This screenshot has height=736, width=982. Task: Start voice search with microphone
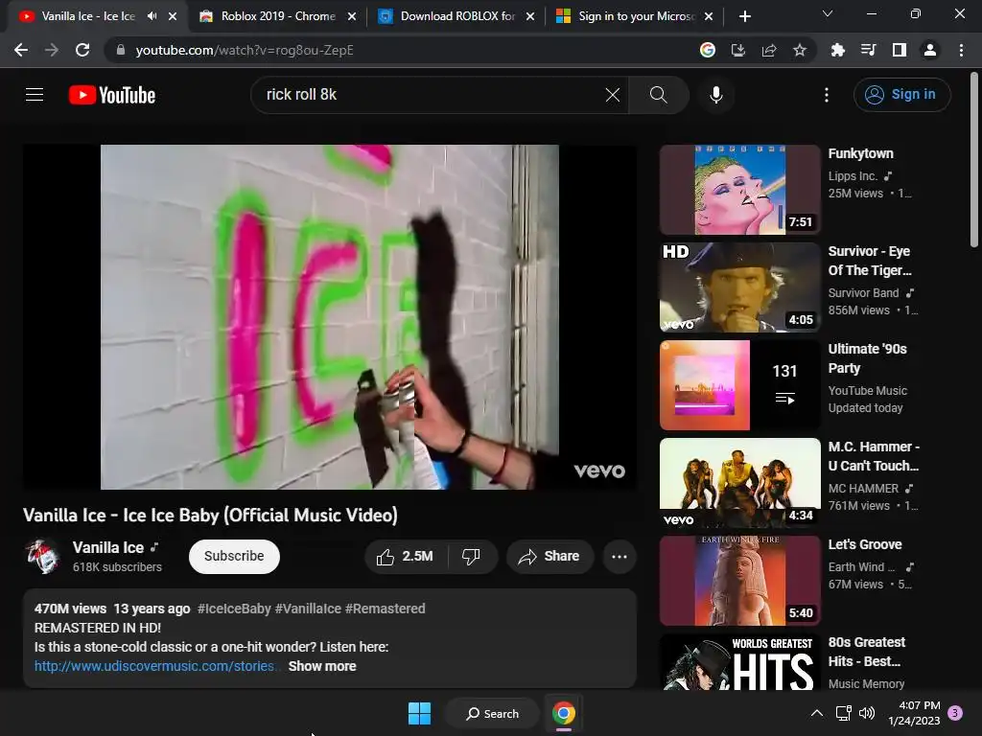tap(715, 95)
